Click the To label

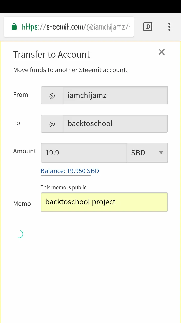[x=17, y=123]
